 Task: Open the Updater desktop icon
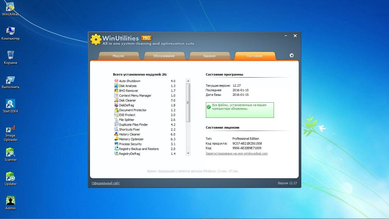point(11,179)
